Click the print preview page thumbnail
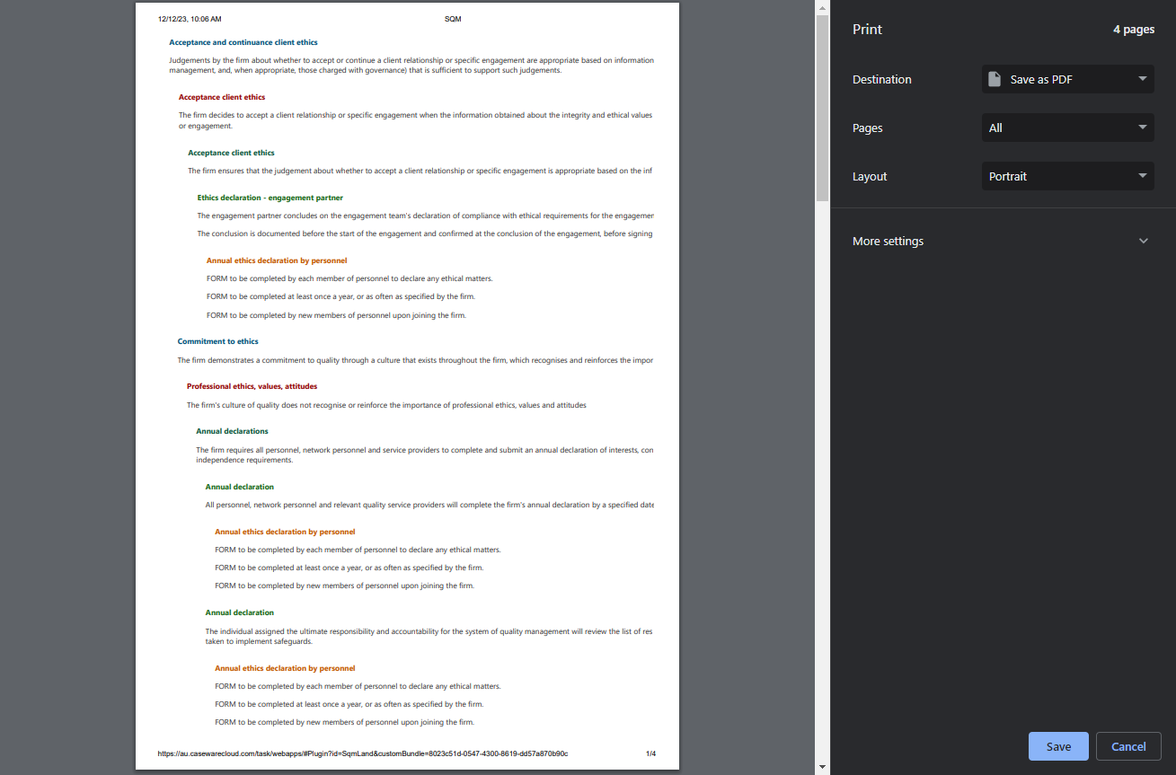The width and height of the screenshot is (1176, 775). pos(407,386)
